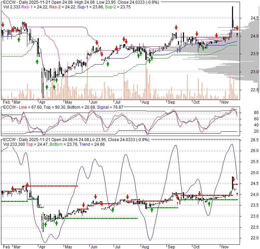Click the Hi 24.08 value in bottom header

81,140
